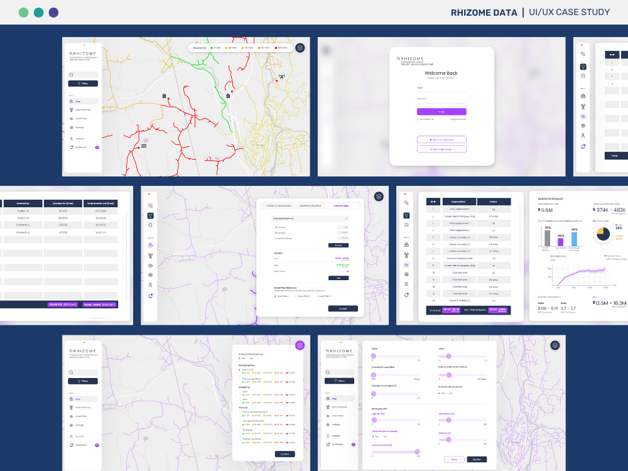Click the search icon in the interventions table sidebar
The image size is (628, 471).
406,225
